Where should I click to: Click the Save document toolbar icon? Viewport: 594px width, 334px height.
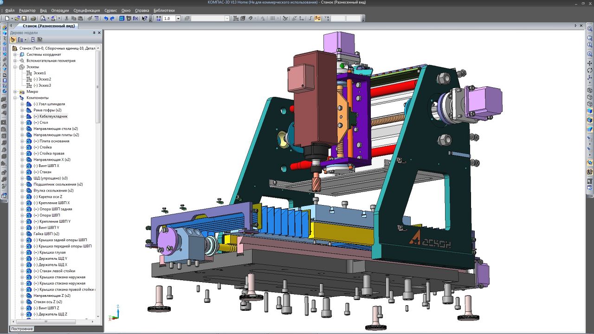tap(24, 19)
